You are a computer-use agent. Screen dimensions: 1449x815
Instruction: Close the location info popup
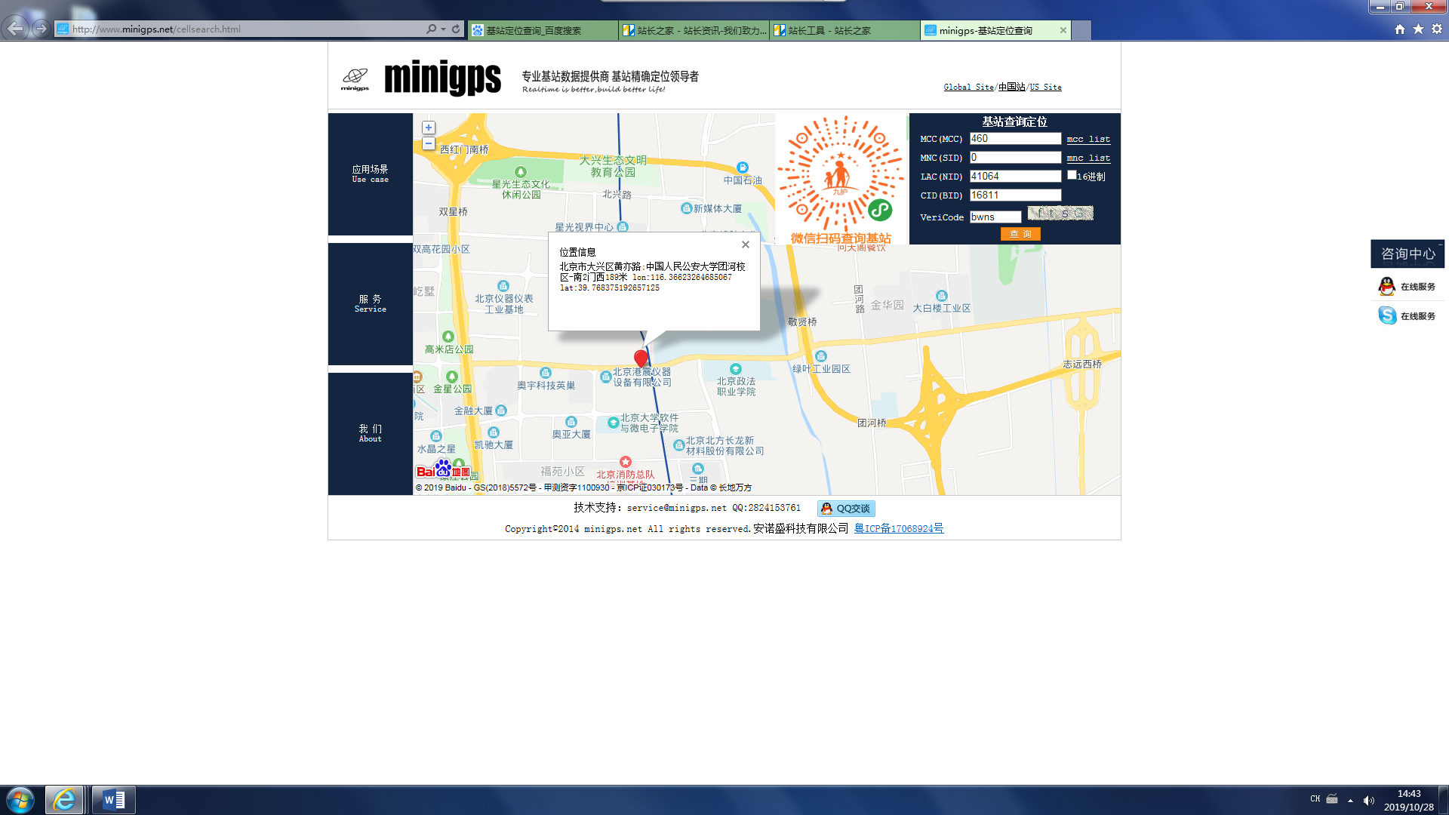click(745, 244)
